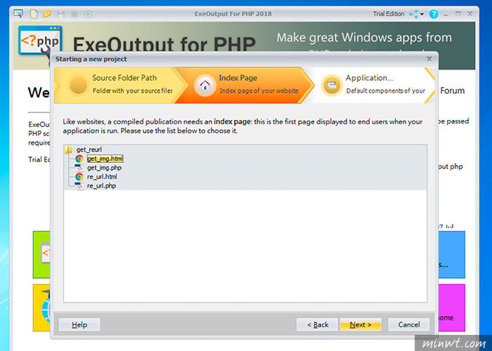Click the new project toolbar icon
This screenshot has width=492, height=351.
pos(34,14)
